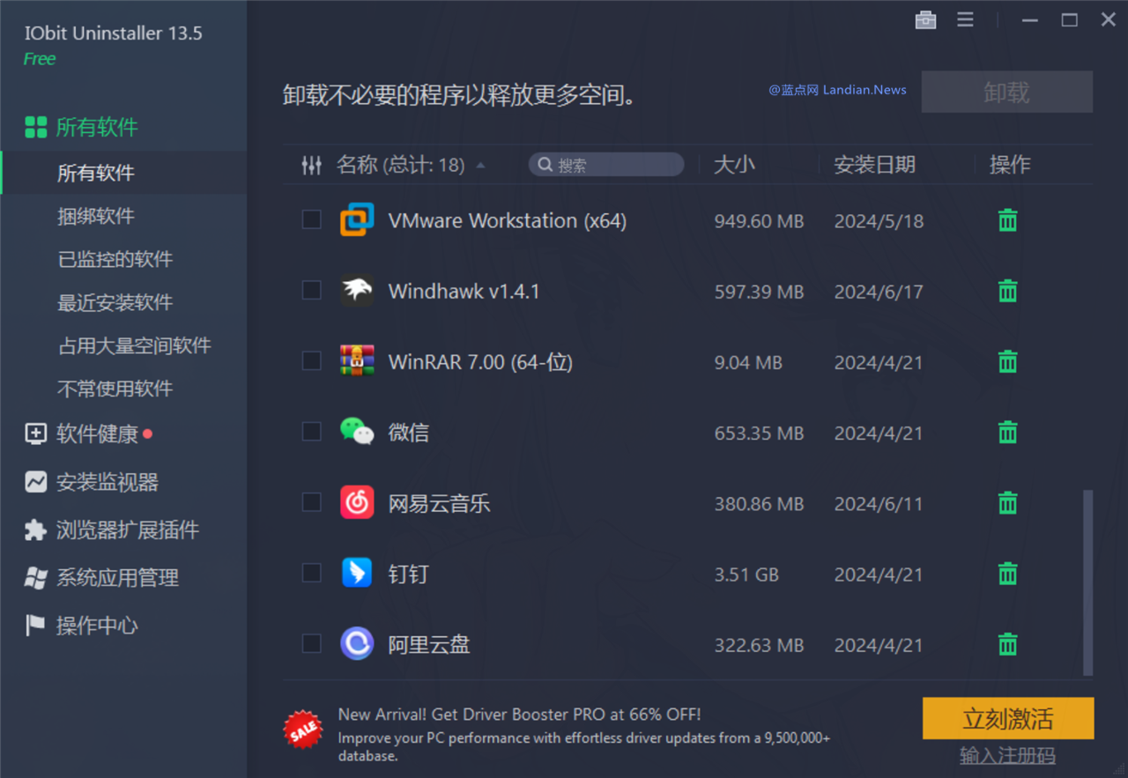Image resolution: width=1128 pixels, height=778 pixels.
Task: Click the 系统应用管理 Windows flag icon
Action: click(35, 578)
